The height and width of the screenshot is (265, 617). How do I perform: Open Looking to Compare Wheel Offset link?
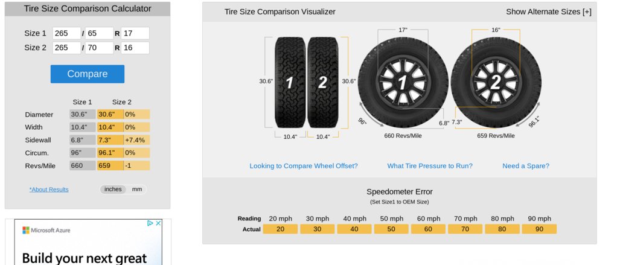point(304,166)
